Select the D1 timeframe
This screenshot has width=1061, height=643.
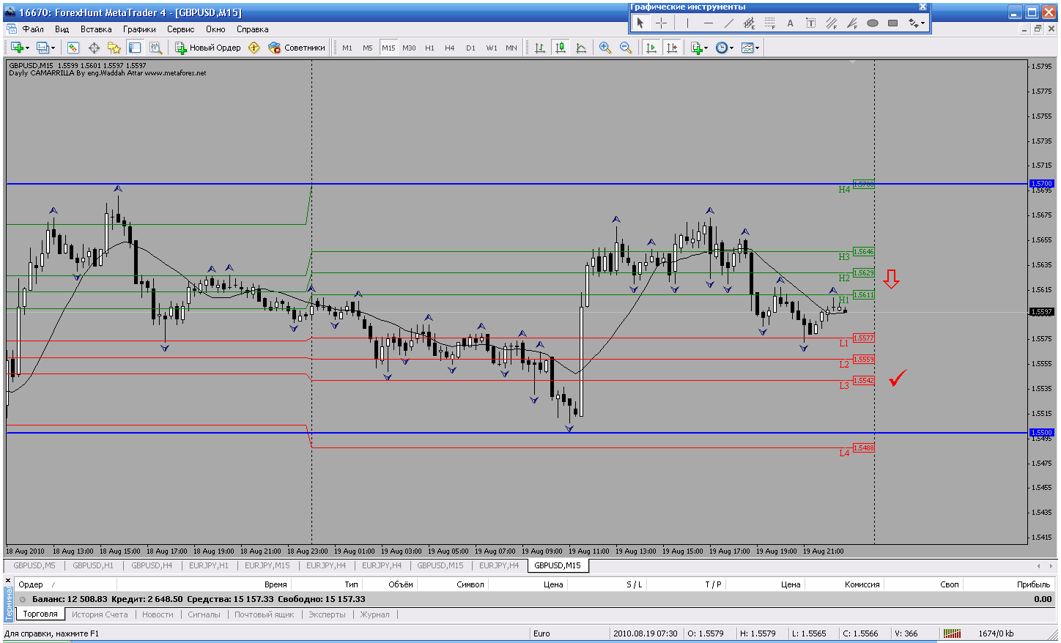click(x=470, y=48)
